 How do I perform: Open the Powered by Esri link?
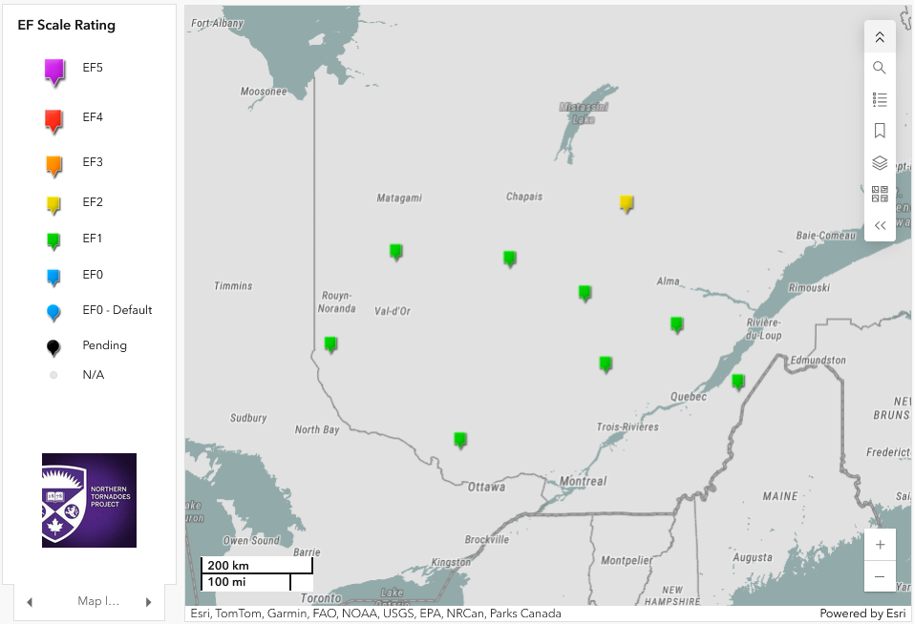click(861, 614)
